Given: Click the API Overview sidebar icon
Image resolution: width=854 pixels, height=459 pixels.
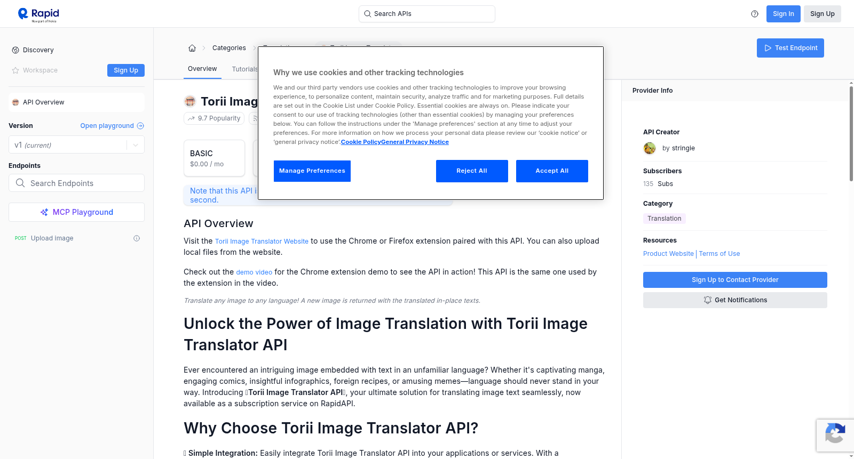Looking at the screenshot, I should pos(15,102).
